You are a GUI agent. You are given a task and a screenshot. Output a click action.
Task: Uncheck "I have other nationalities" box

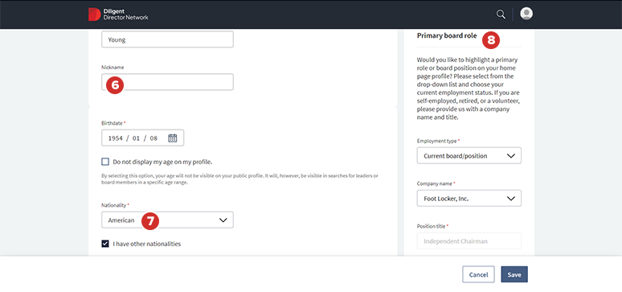tap(105, 244)
